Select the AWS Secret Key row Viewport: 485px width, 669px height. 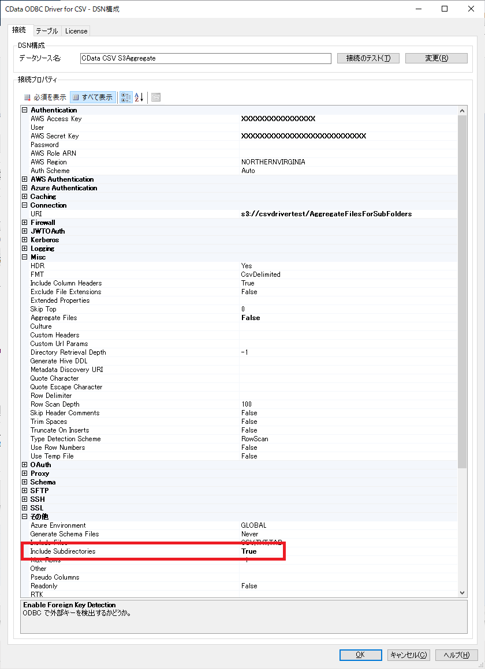[242, 136]
